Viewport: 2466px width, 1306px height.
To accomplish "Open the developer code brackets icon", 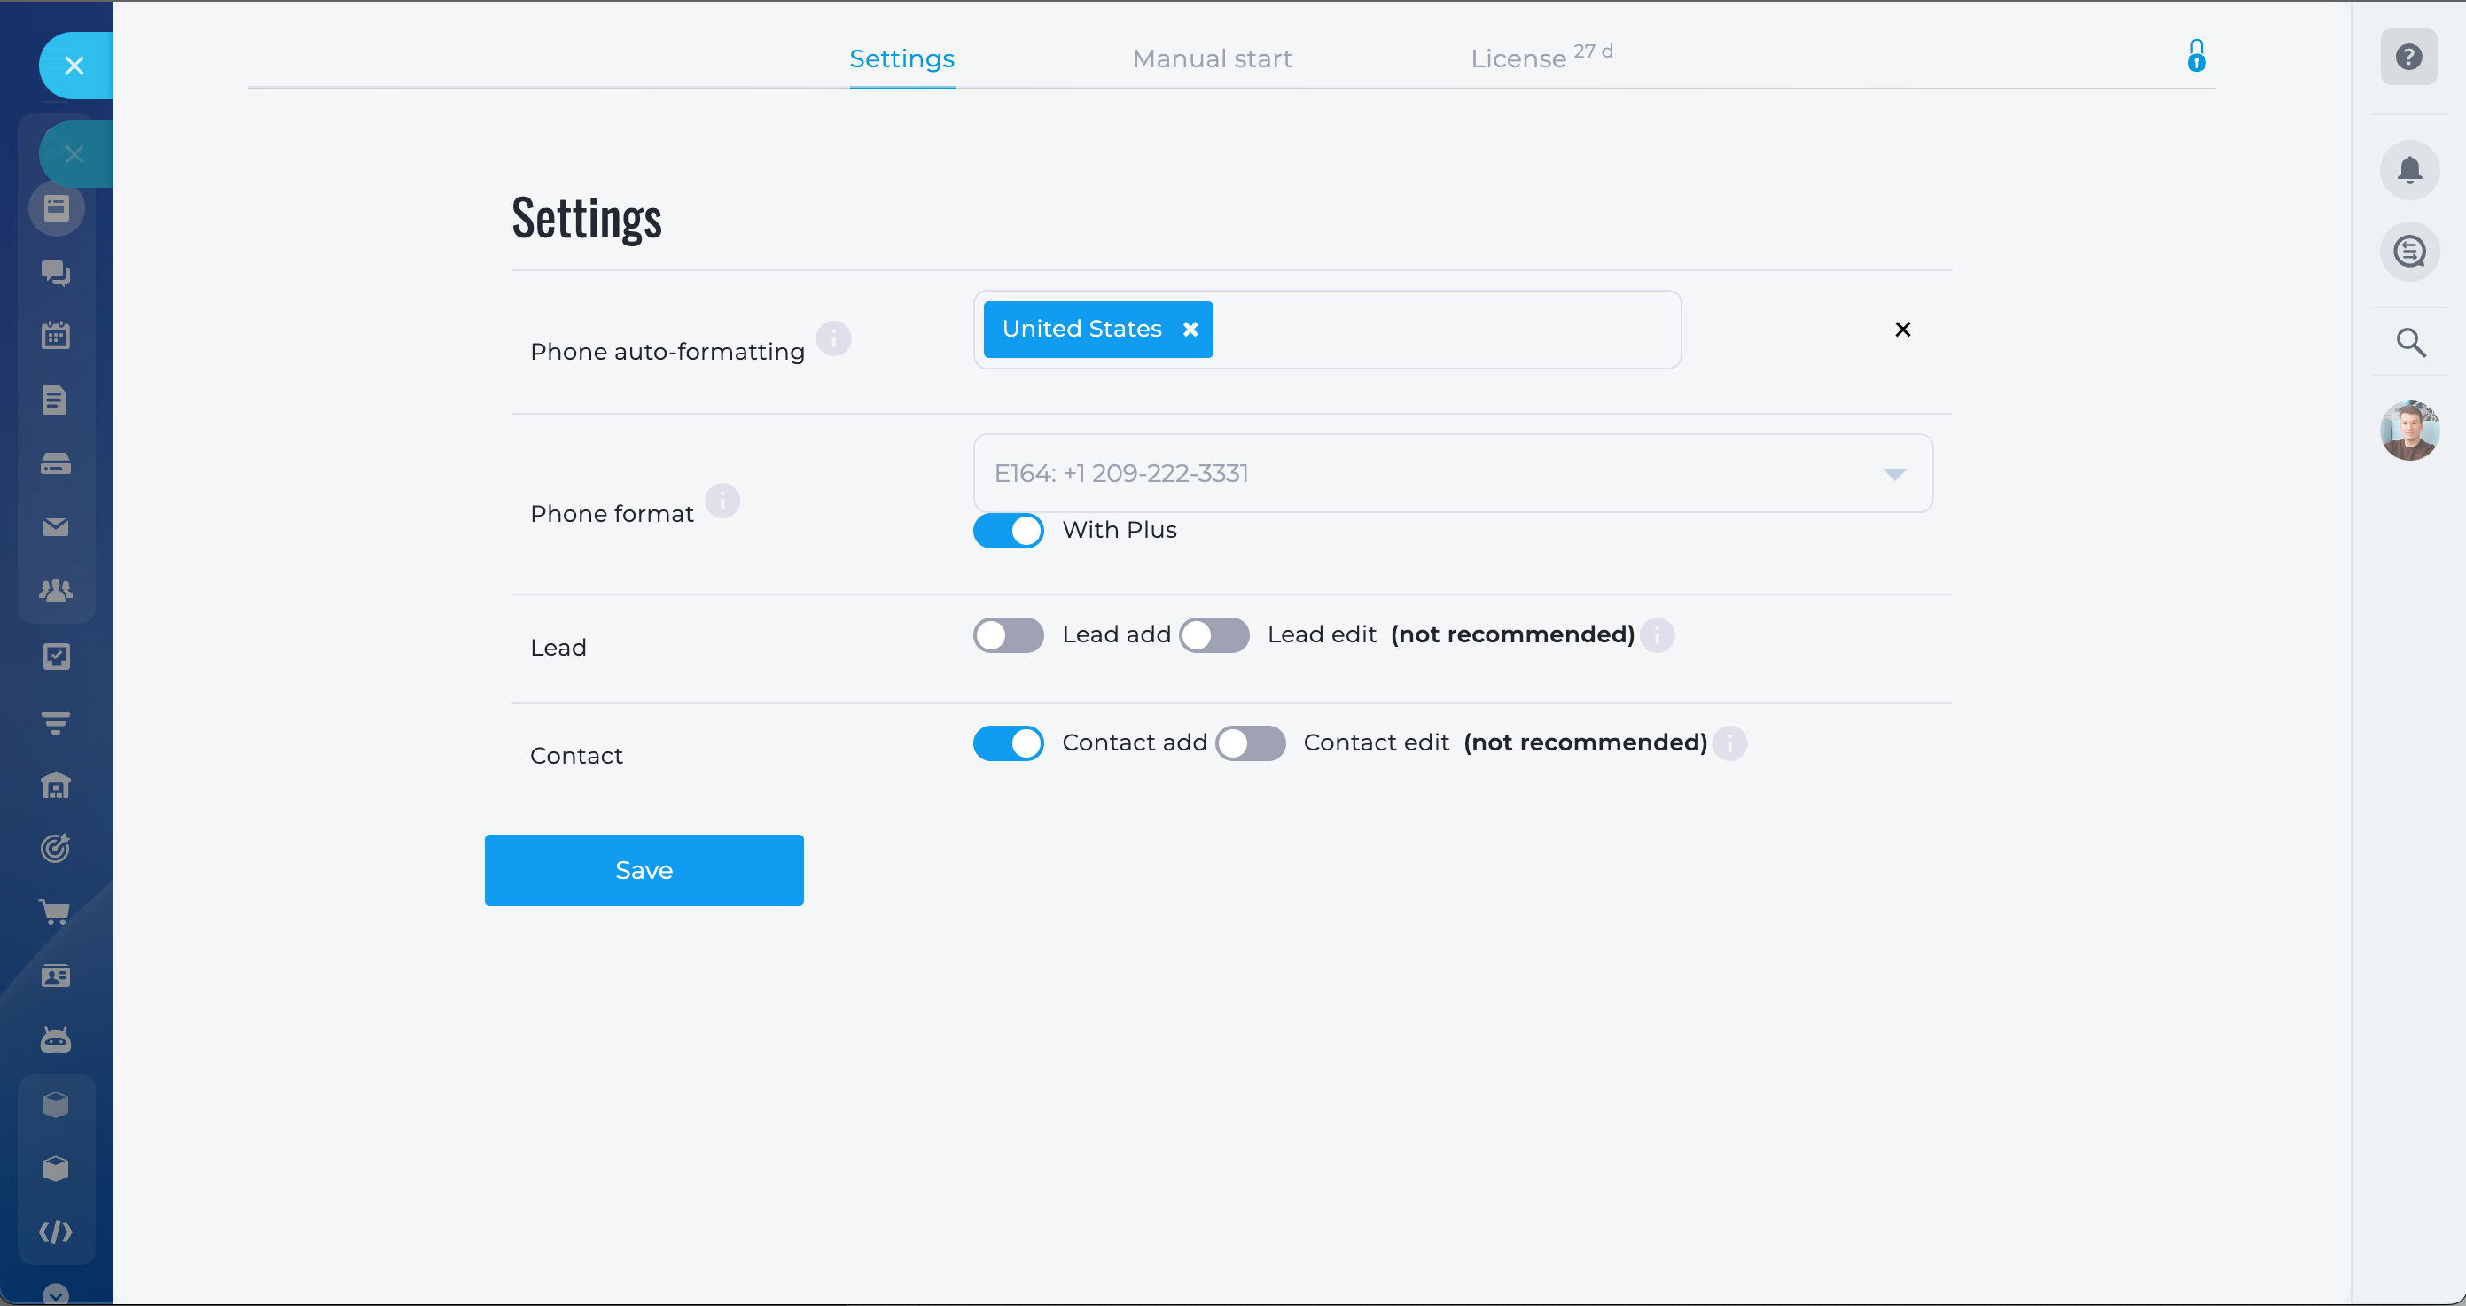I will coord(56,1232).
